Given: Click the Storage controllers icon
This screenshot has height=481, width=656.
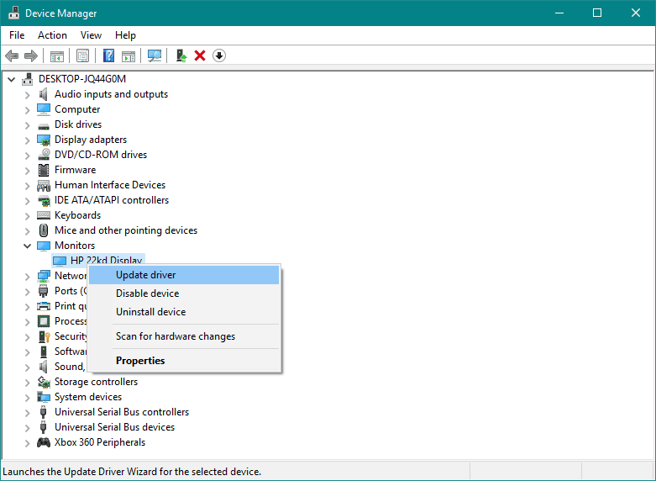Looking at the screenshot, I should (x=44, y=382).
